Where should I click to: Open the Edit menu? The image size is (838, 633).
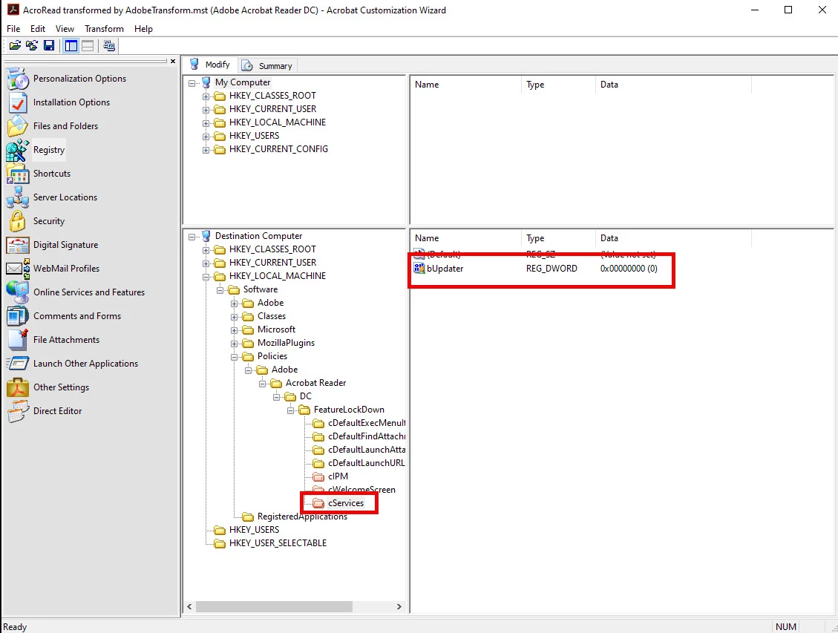pyautogui.click(x=37, y=29)
